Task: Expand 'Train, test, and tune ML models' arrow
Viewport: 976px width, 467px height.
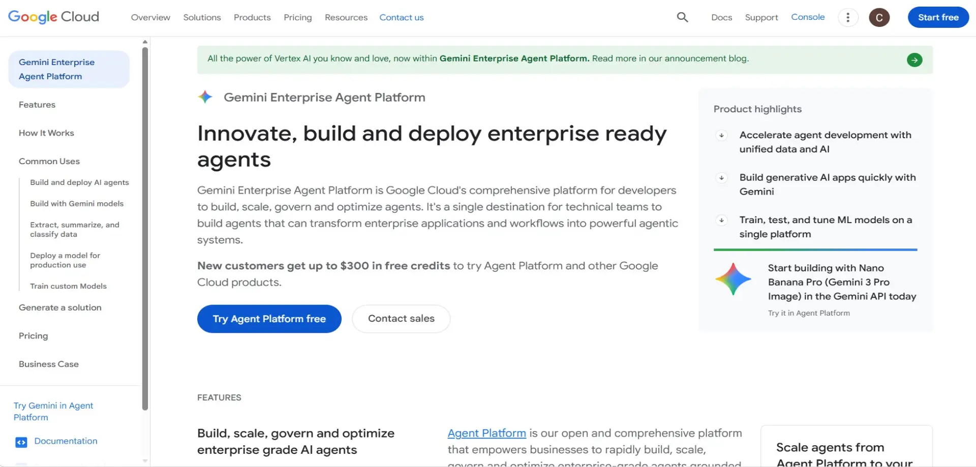Action: 721,221
